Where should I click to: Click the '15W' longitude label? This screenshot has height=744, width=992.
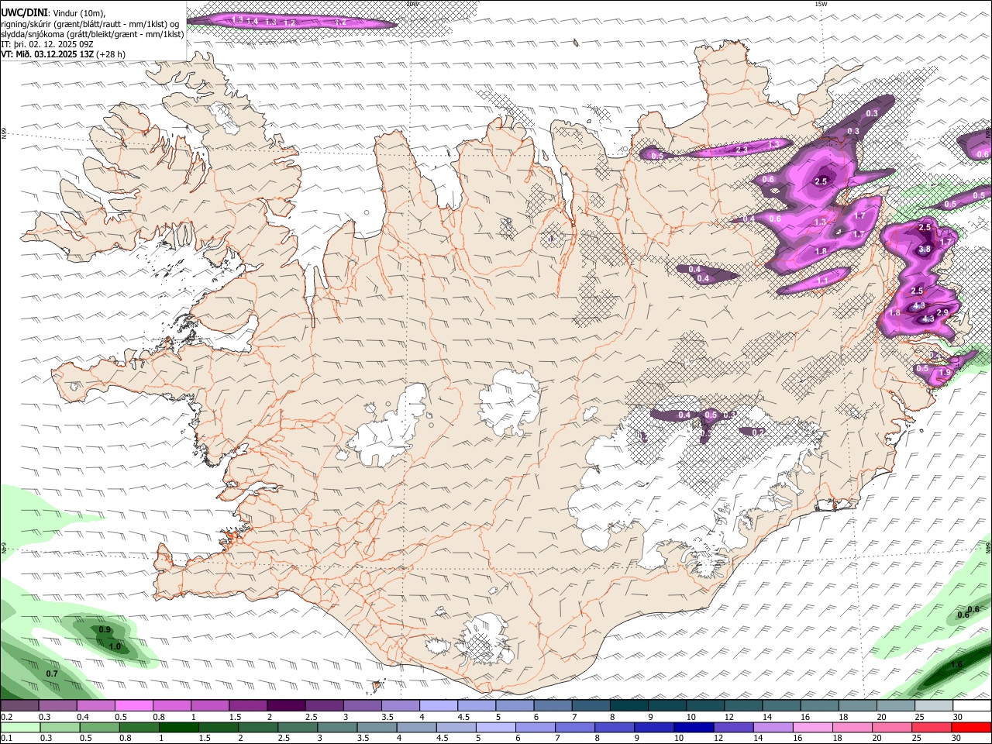(x=821, y=4)
